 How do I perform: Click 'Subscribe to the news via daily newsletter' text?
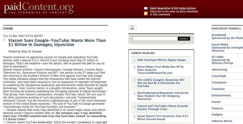tap(174, 11)
